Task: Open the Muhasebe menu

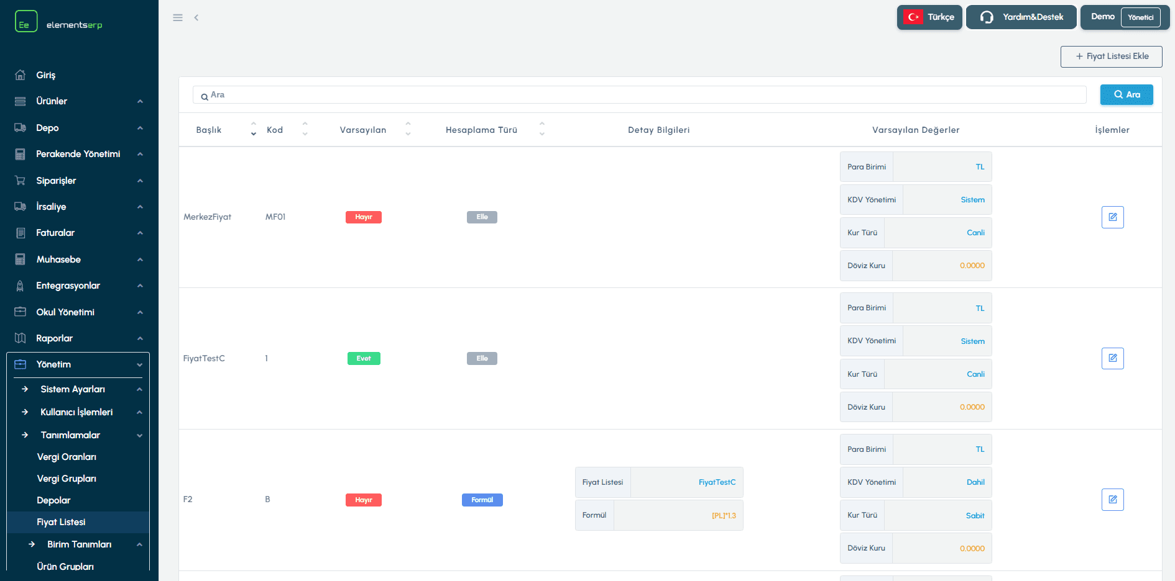Action: coord(58,259)
